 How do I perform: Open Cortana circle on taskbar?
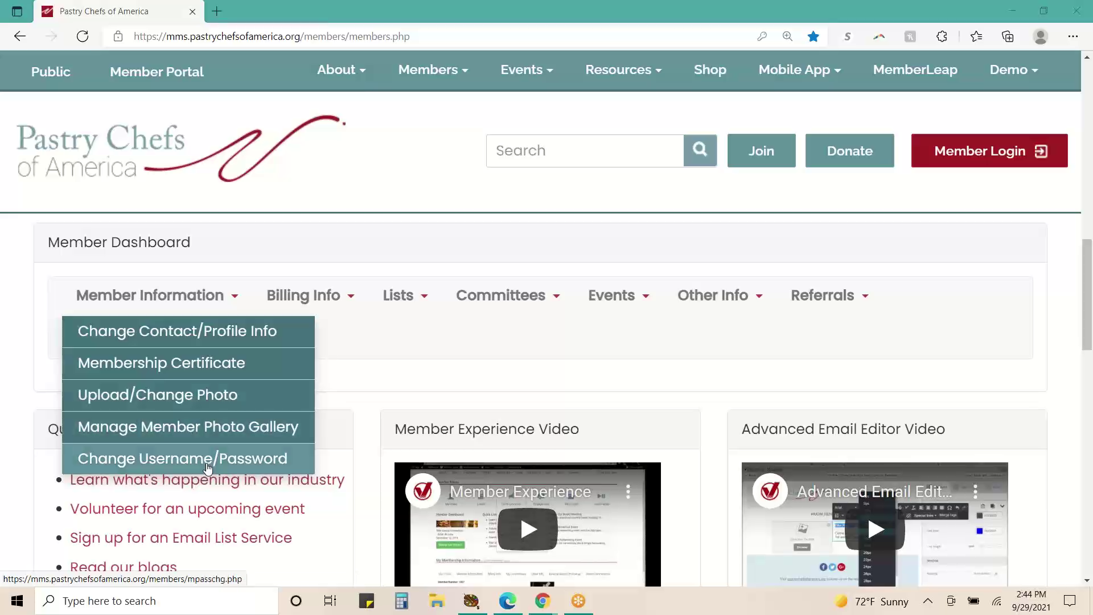tap(295, 601)
